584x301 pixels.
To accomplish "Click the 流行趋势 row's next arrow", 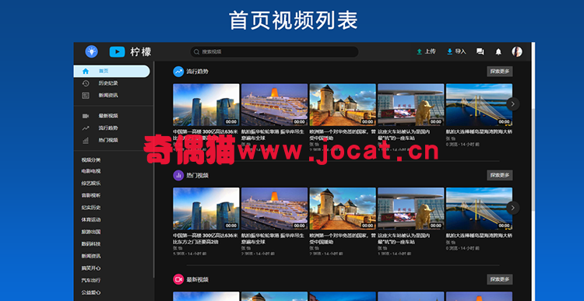I will click(x=513, y=103).
